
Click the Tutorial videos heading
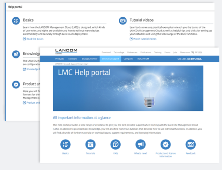[x=142, y=20]
